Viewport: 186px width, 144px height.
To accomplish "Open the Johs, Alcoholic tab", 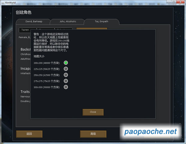I will [x=68, y=22].
